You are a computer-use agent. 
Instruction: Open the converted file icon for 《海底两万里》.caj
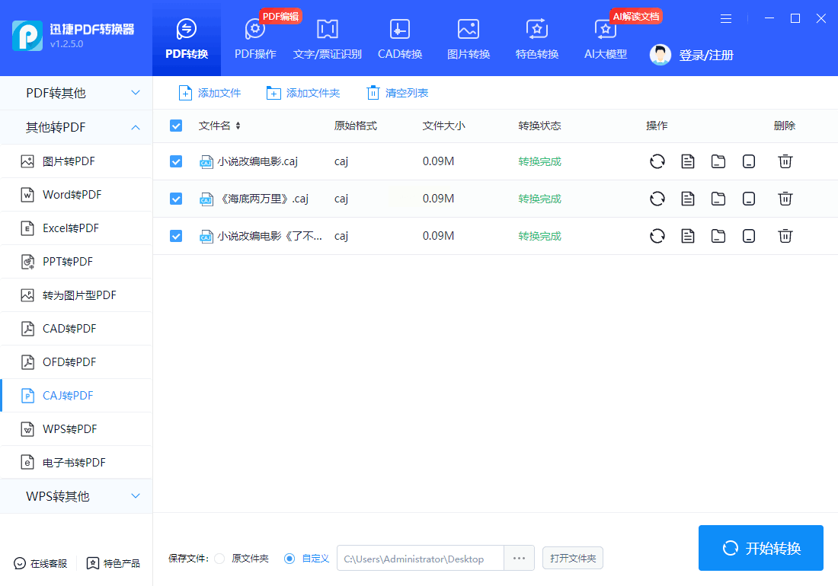click(688, 199)
